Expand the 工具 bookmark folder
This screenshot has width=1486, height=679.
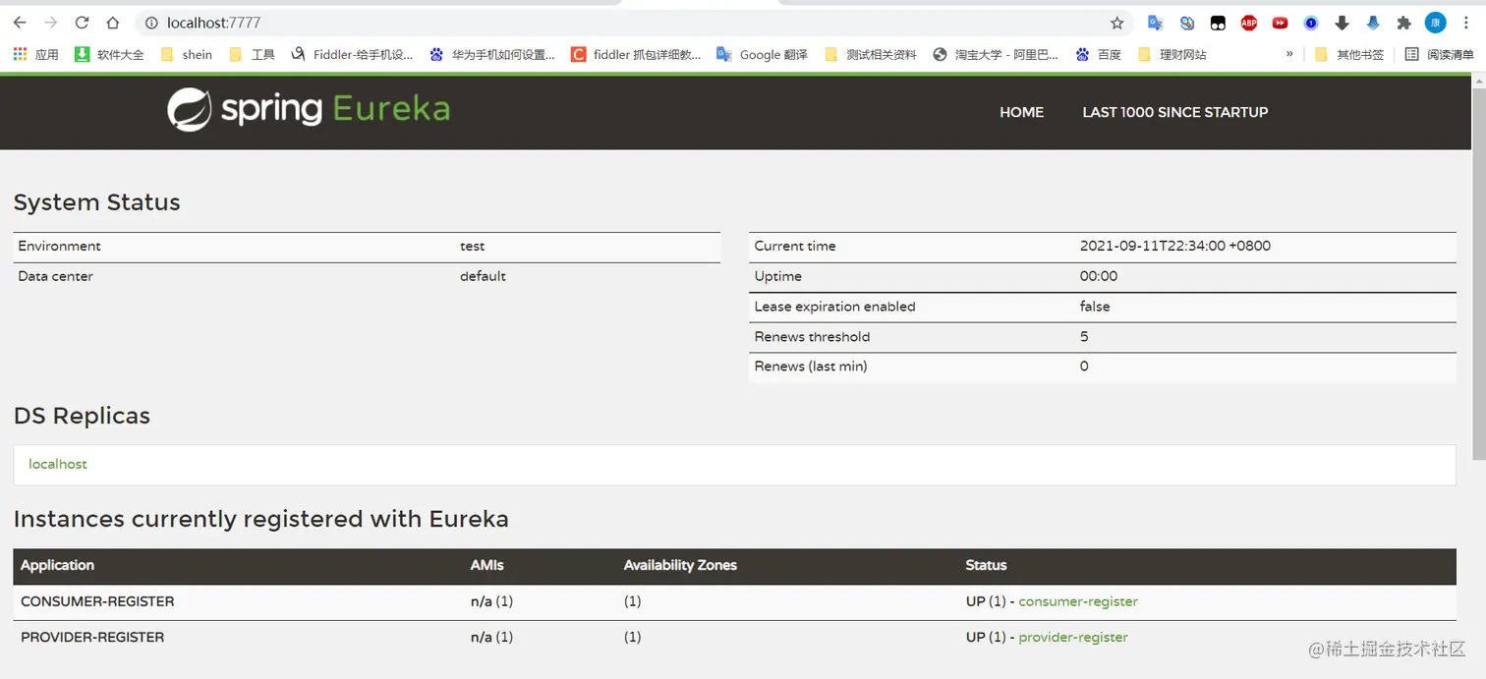[x=252, y=55]
